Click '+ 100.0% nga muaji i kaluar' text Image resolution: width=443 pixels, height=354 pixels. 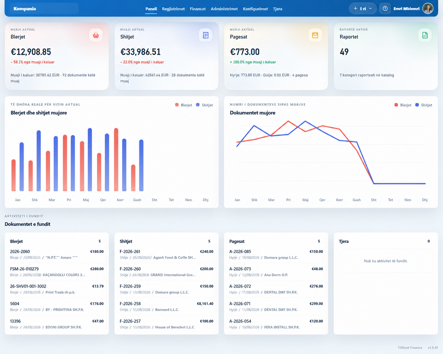(x=253, y=62)
